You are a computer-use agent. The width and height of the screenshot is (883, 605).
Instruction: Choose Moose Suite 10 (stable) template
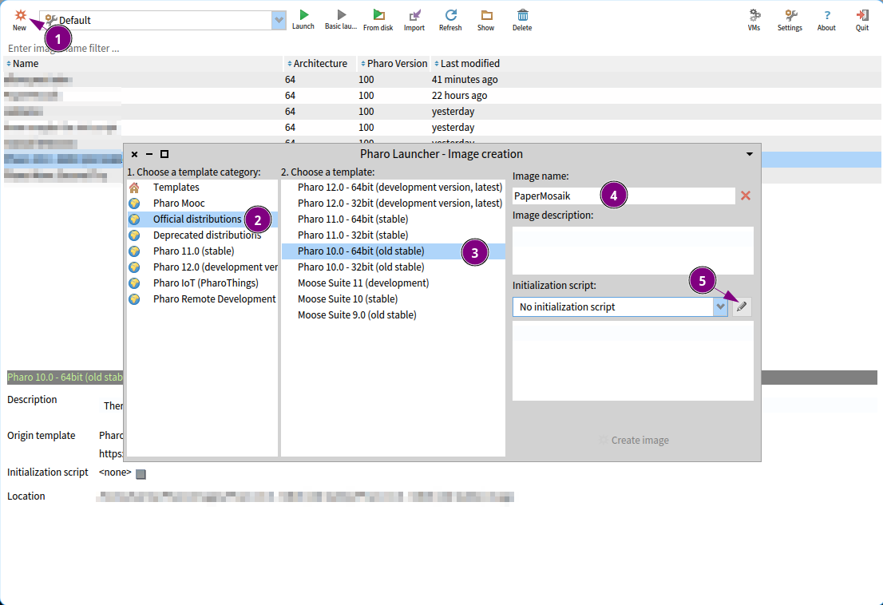393,299
